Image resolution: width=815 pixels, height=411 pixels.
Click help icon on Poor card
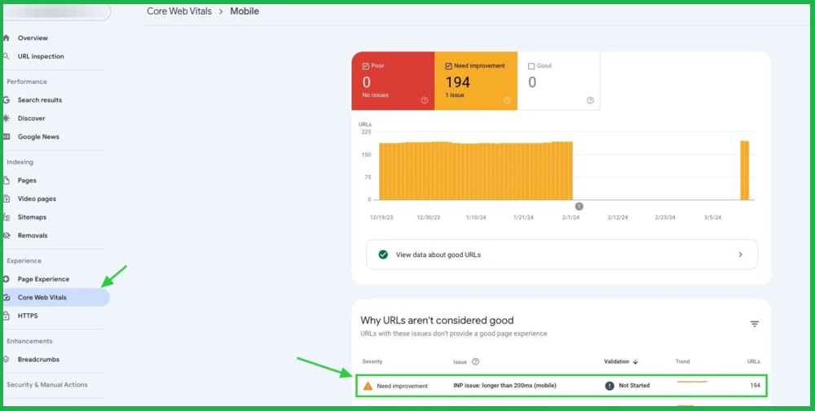[424, 101]
